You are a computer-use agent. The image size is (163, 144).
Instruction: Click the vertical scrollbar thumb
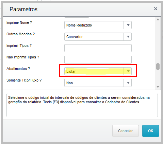[x=158, y=67]
